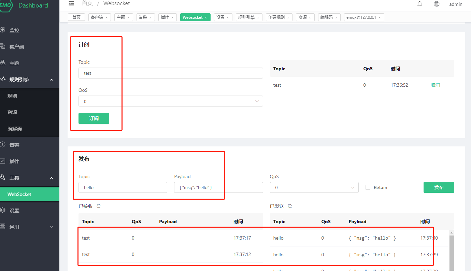Toggle the hamburger sidebar collapse icon
Screen dimensions: 471x271
click(71, 3)
